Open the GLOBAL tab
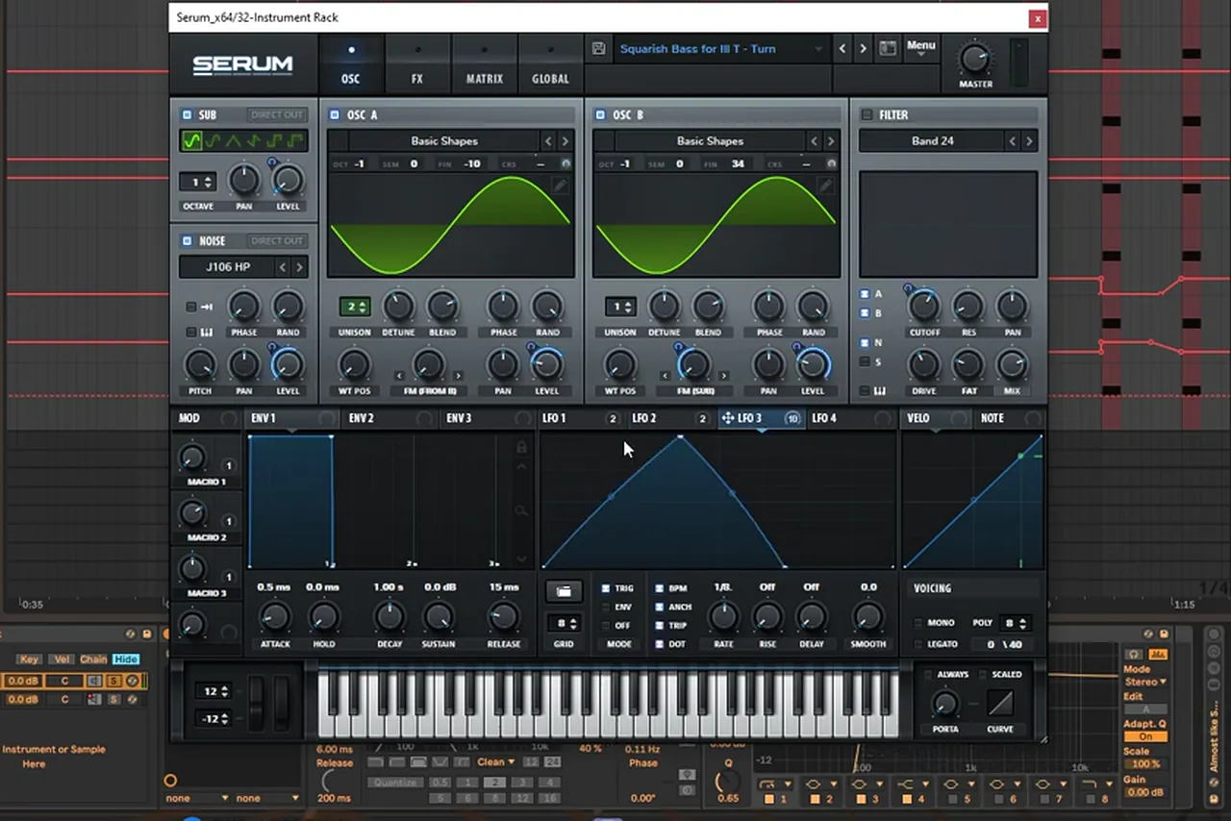Screen dimensions: 1231x821 click(x=550, y=62)
